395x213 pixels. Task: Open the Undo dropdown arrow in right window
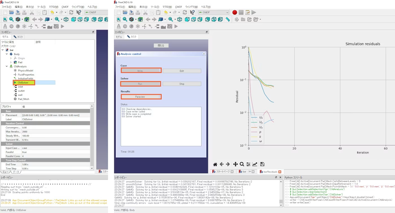(170, 12)
